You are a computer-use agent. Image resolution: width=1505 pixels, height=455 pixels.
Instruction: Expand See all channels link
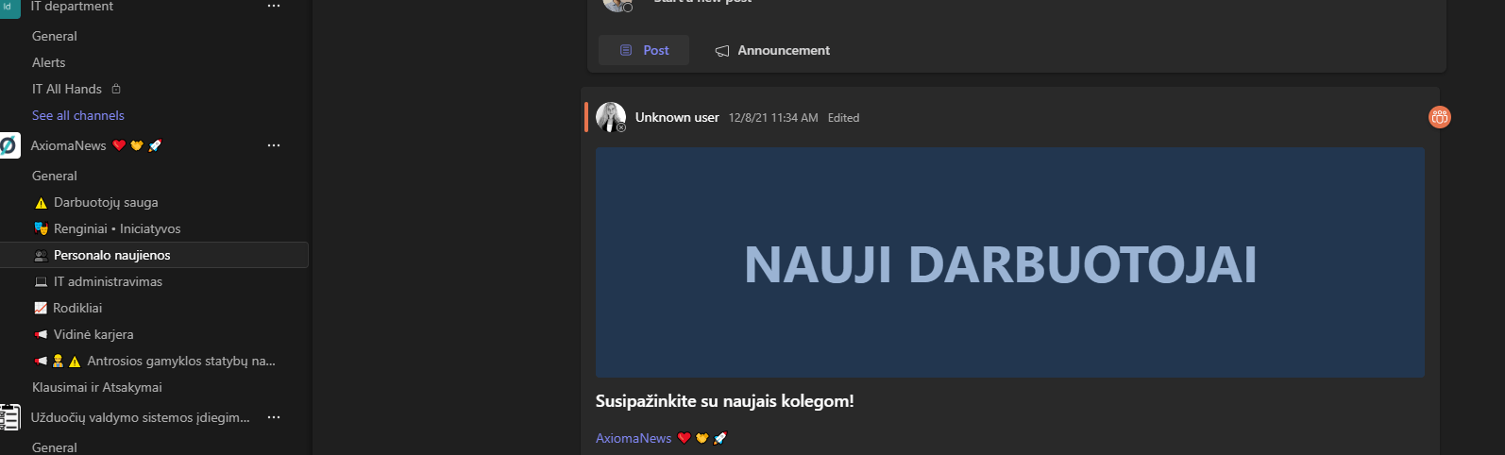tap(78, 115)
